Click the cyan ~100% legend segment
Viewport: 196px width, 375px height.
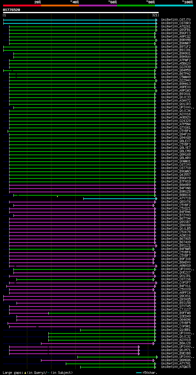tap(174, 6)
